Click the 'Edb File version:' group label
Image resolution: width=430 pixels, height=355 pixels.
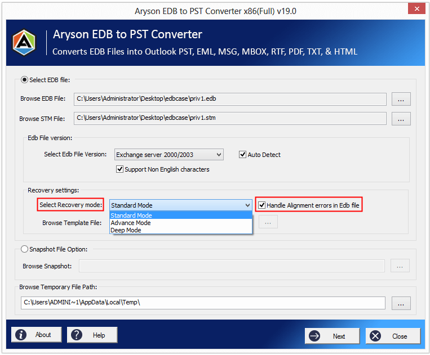(50, 138)
